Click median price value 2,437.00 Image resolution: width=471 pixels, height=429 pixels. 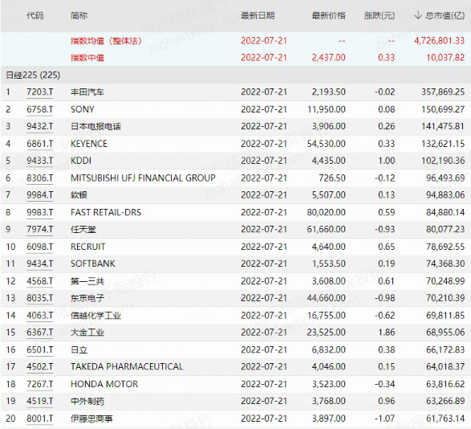tap(329, 57)
